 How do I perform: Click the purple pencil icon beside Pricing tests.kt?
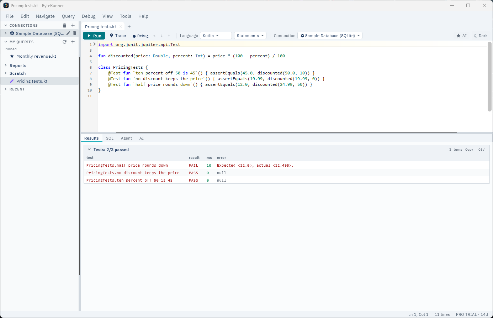click(x=12, y=81)
